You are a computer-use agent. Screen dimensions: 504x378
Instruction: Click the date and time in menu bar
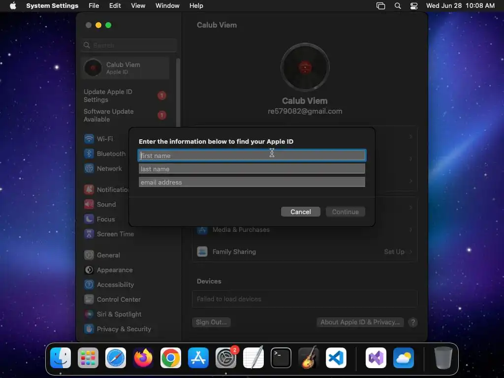[460, 6]
